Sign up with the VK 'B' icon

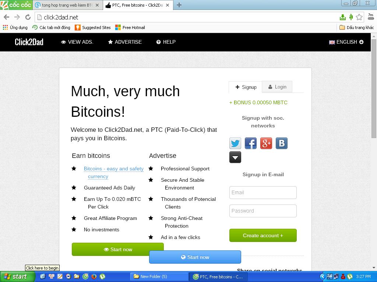(282, 143)
